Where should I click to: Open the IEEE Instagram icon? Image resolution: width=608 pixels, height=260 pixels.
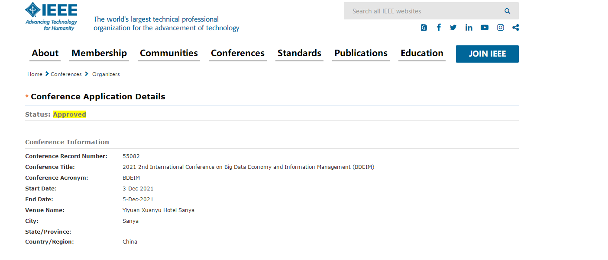point(500,28)
